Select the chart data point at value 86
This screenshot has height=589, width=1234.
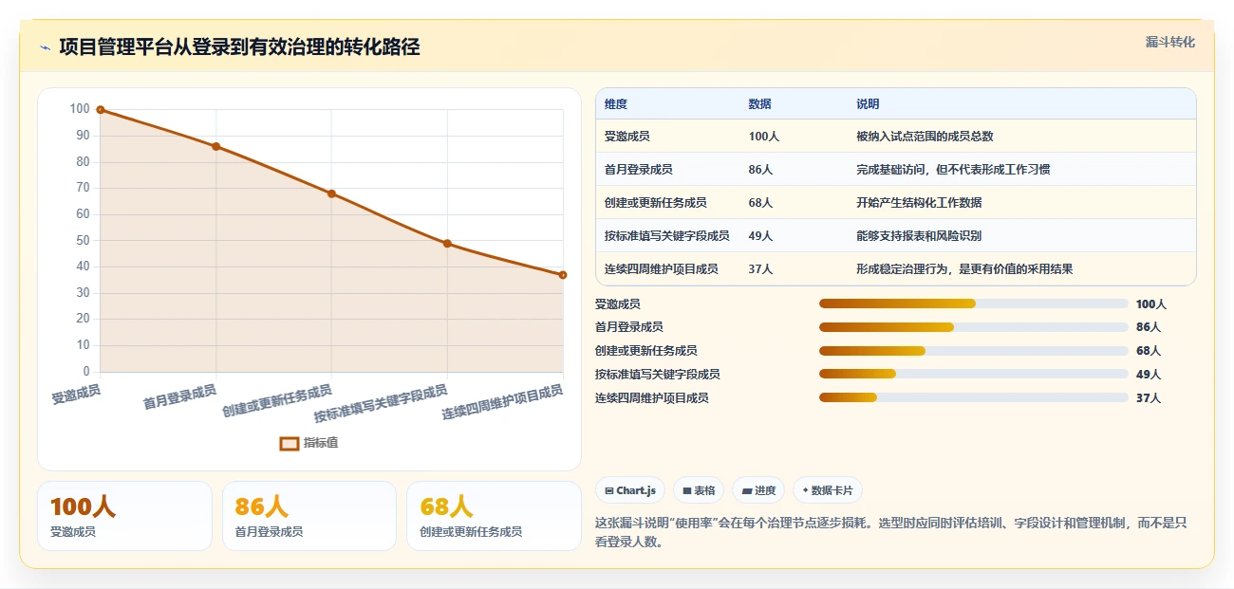[x=216, y=146]
